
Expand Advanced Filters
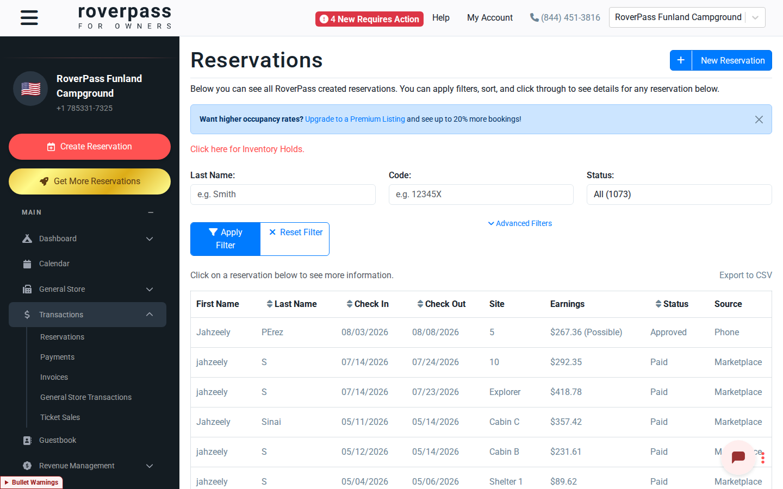click(520, 223)
